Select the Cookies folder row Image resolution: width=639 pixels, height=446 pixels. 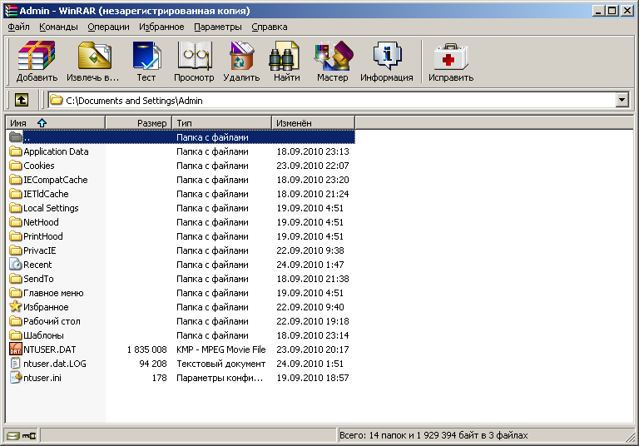pyautogui.click(x=181, y=166)
